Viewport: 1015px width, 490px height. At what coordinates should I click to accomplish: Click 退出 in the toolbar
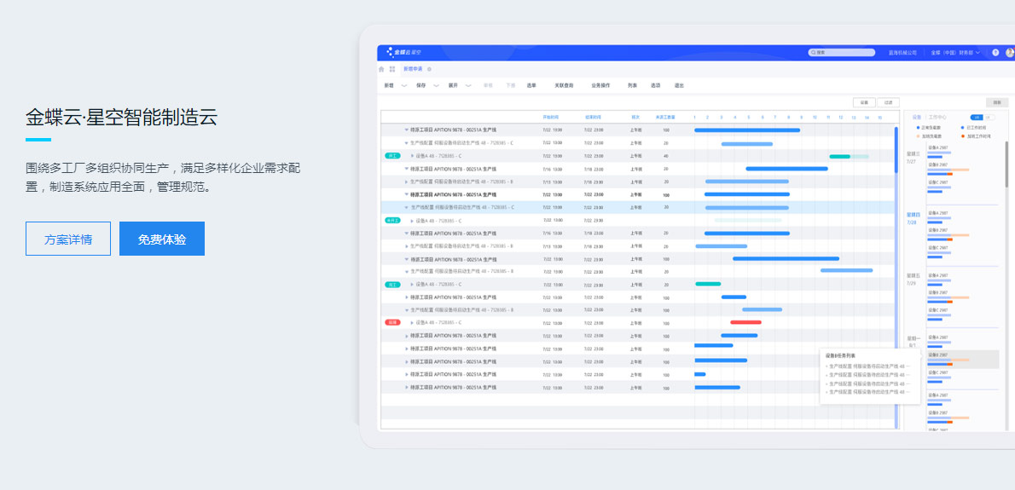[679, 85]
